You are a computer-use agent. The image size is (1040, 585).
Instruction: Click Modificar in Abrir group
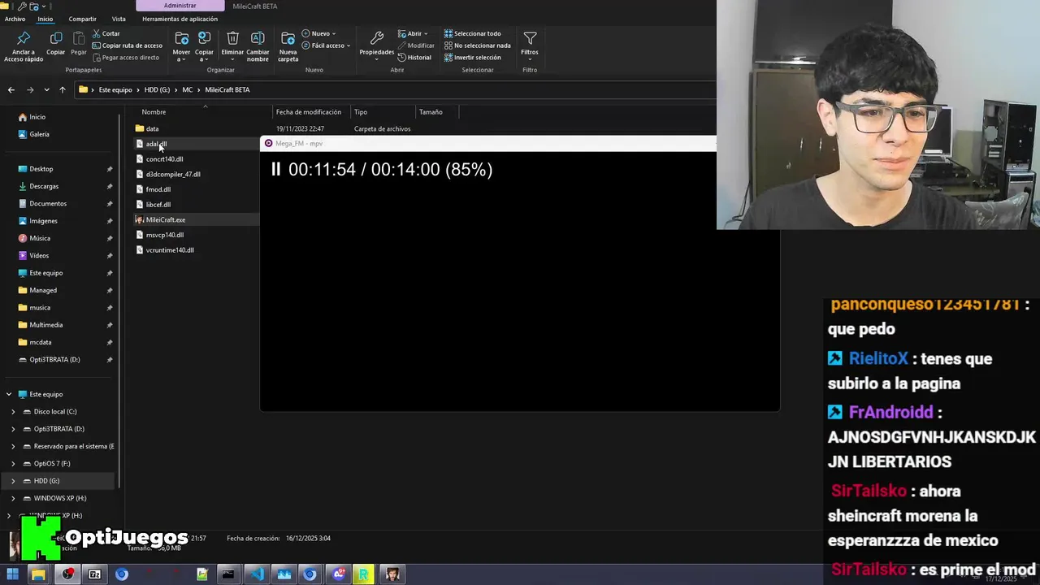point(416,45)
